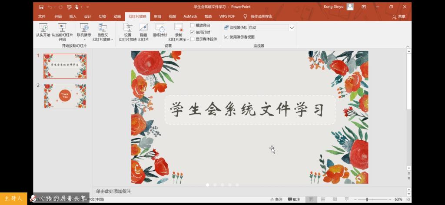Switch to the AxMath ribbon tab
The width and height of the screenshot is (445, 205).
[190, 17]
